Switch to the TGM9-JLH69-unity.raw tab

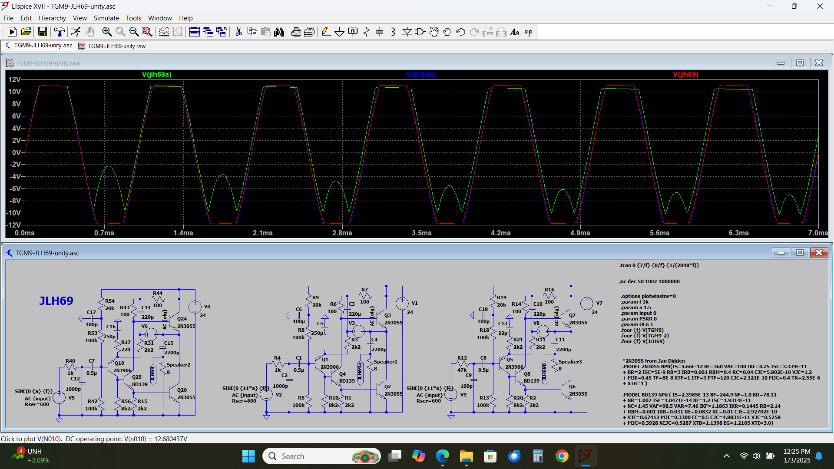tap(112, 46)
